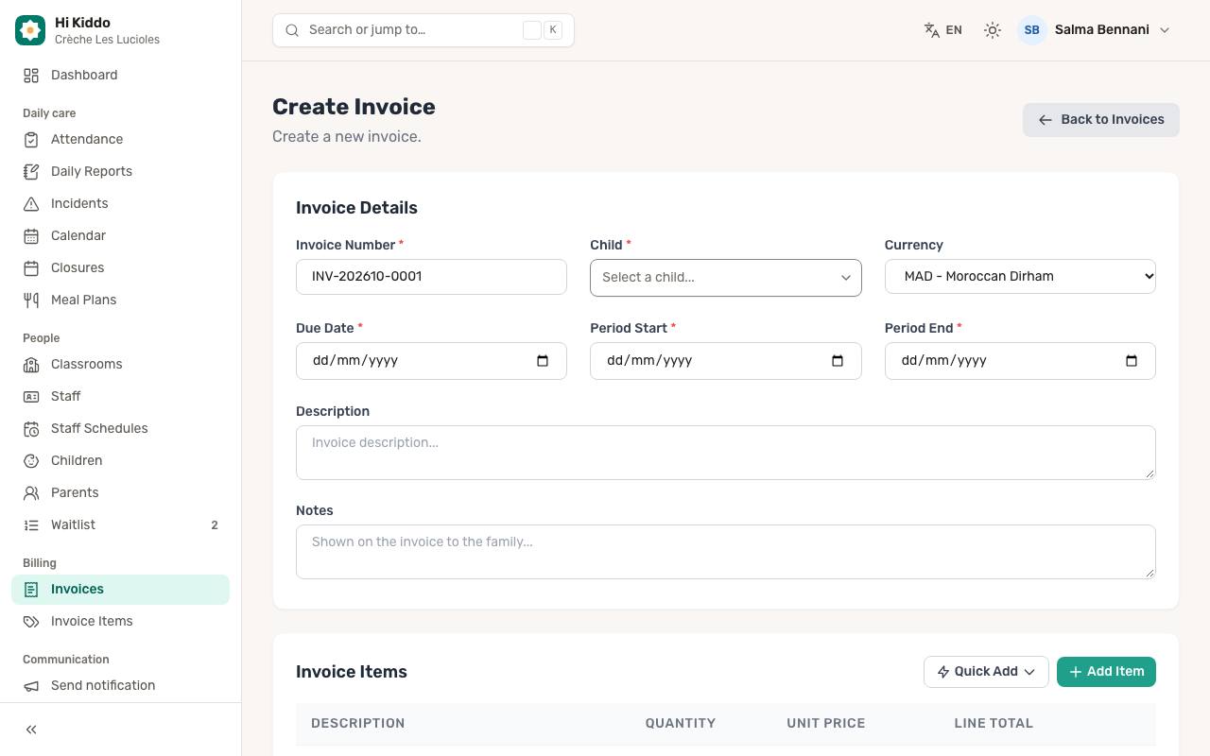Open the Period Start calendar picker icon

[838, 361]
